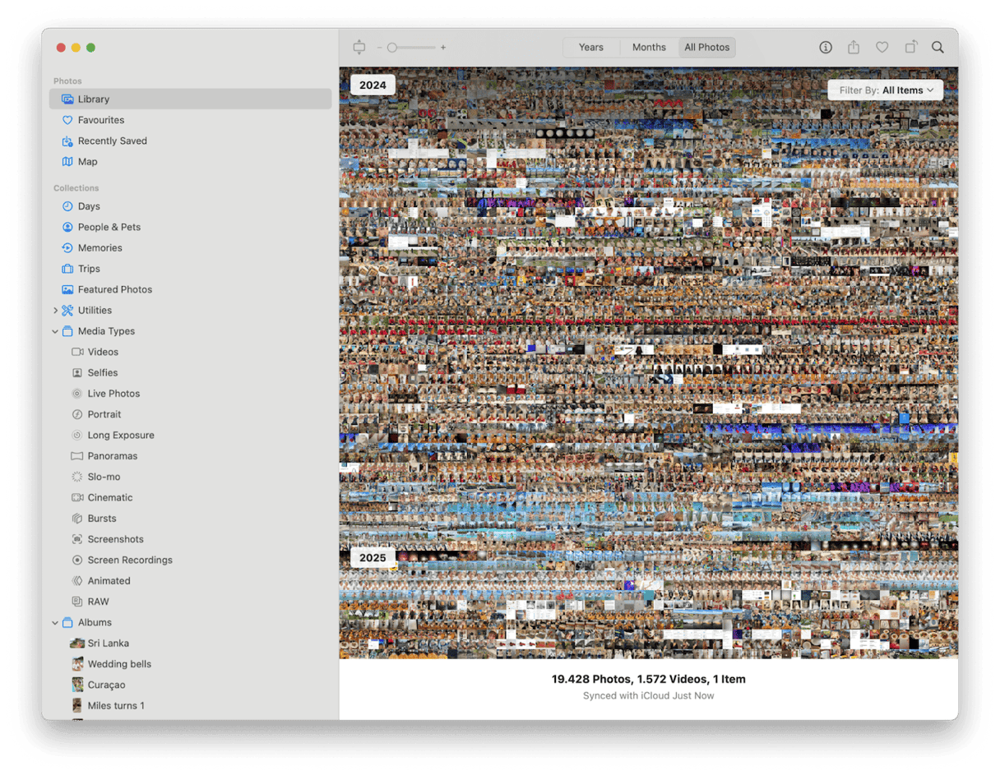
Task: Open People & Pets collection
Action: (x=109, y=227)
